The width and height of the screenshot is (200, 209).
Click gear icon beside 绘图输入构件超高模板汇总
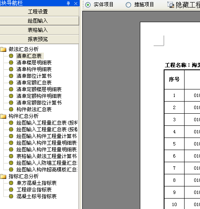click(11, 170)
